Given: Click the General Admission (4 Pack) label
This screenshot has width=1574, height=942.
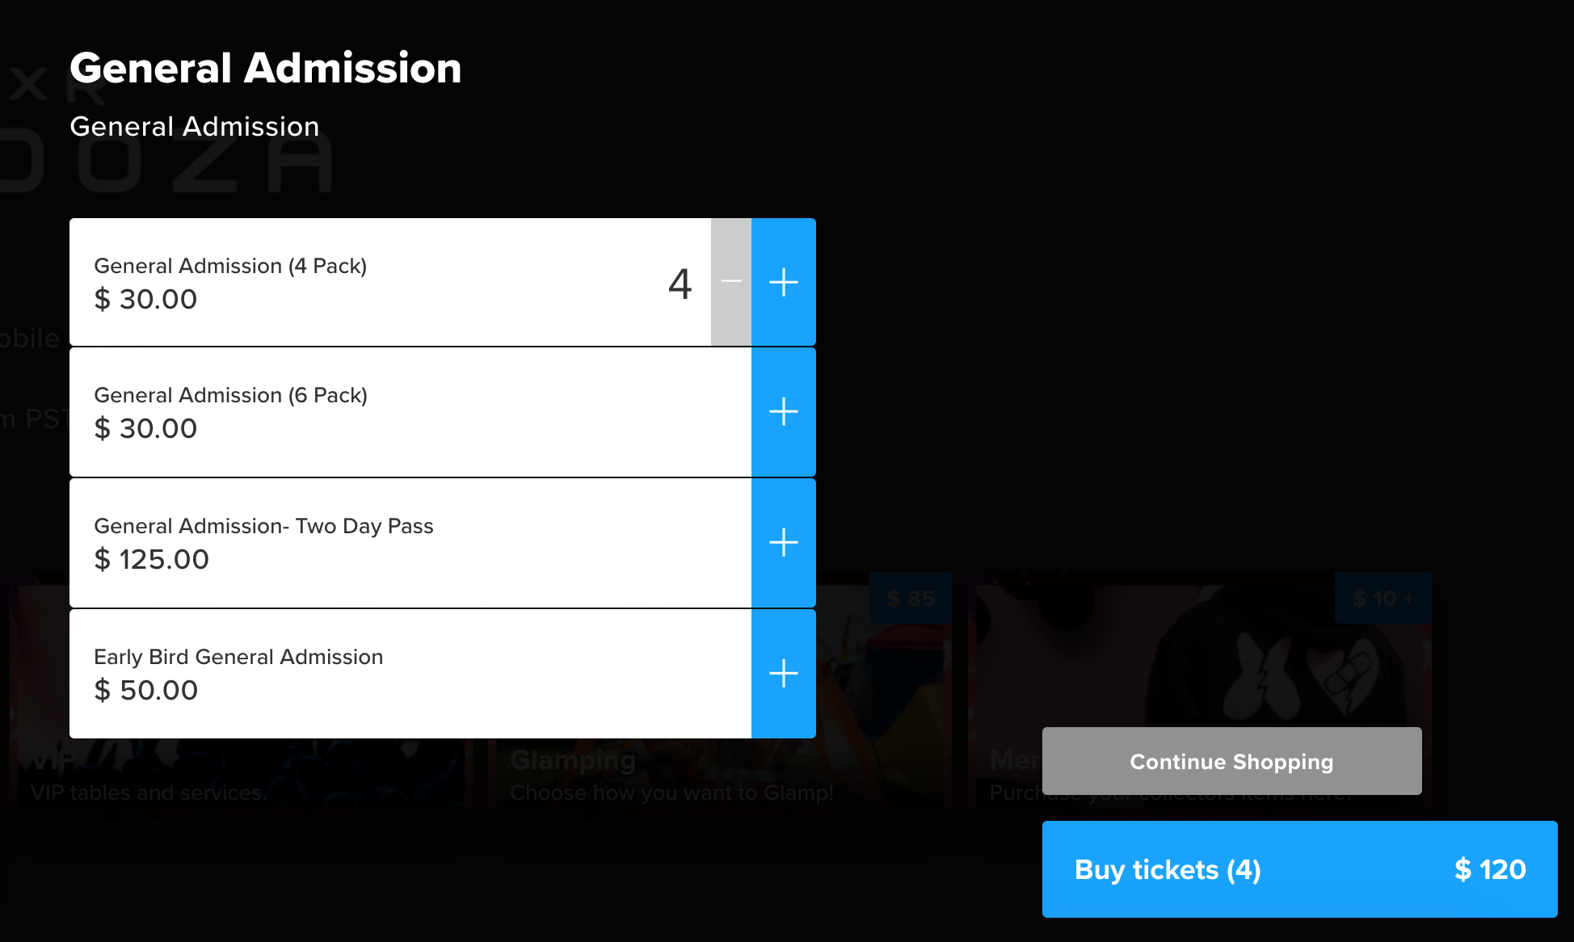Looking at the screenshot, I should coord(230,266).
